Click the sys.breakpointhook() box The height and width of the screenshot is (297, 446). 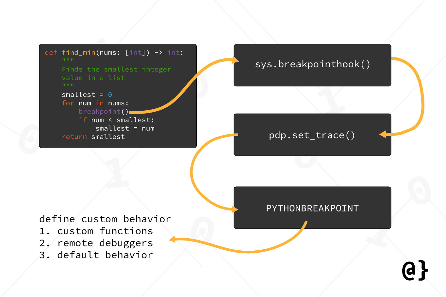tap(312, 65)
